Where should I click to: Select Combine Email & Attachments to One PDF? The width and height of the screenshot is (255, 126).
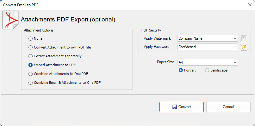coord(31,83)
